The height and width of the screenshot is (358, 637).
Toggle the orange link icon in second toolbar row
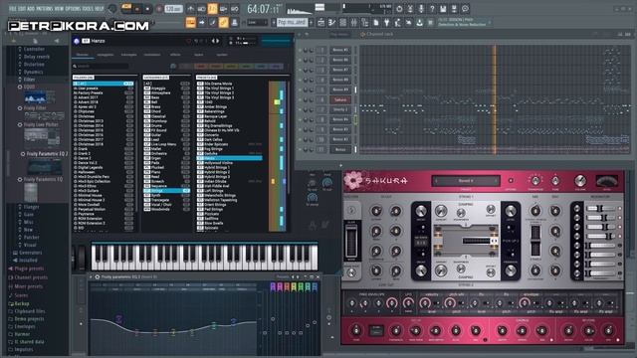click(x=223, y=23)
